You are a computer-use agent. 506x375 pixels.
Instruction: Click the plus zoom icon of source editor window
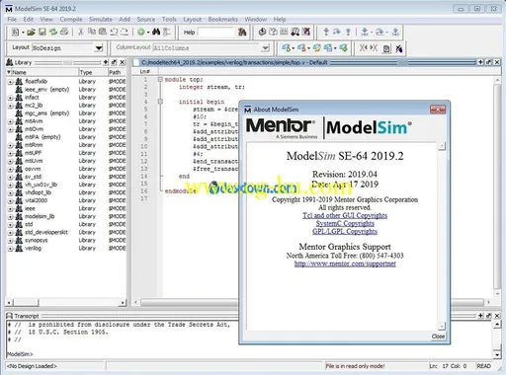pyautogui.click(x=480, y=62)
